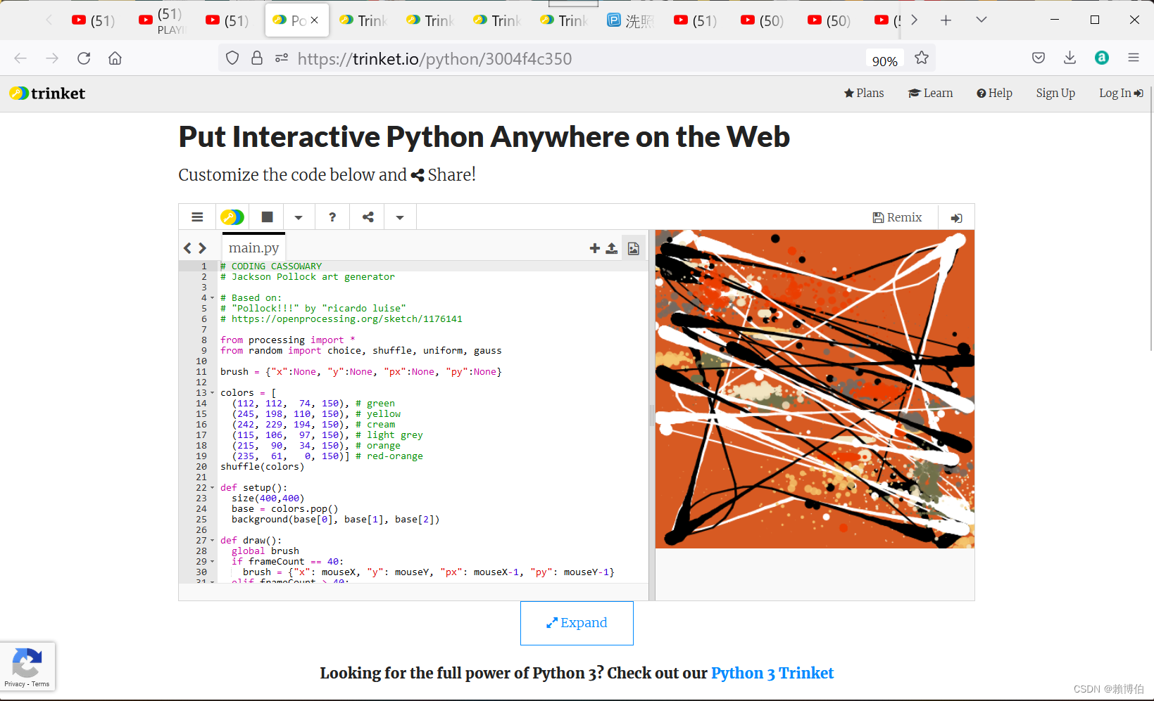Image resolution: width=1154 pixels, height=701 pixels.
Task: Click the browser address bar URL
Action: 434,58
